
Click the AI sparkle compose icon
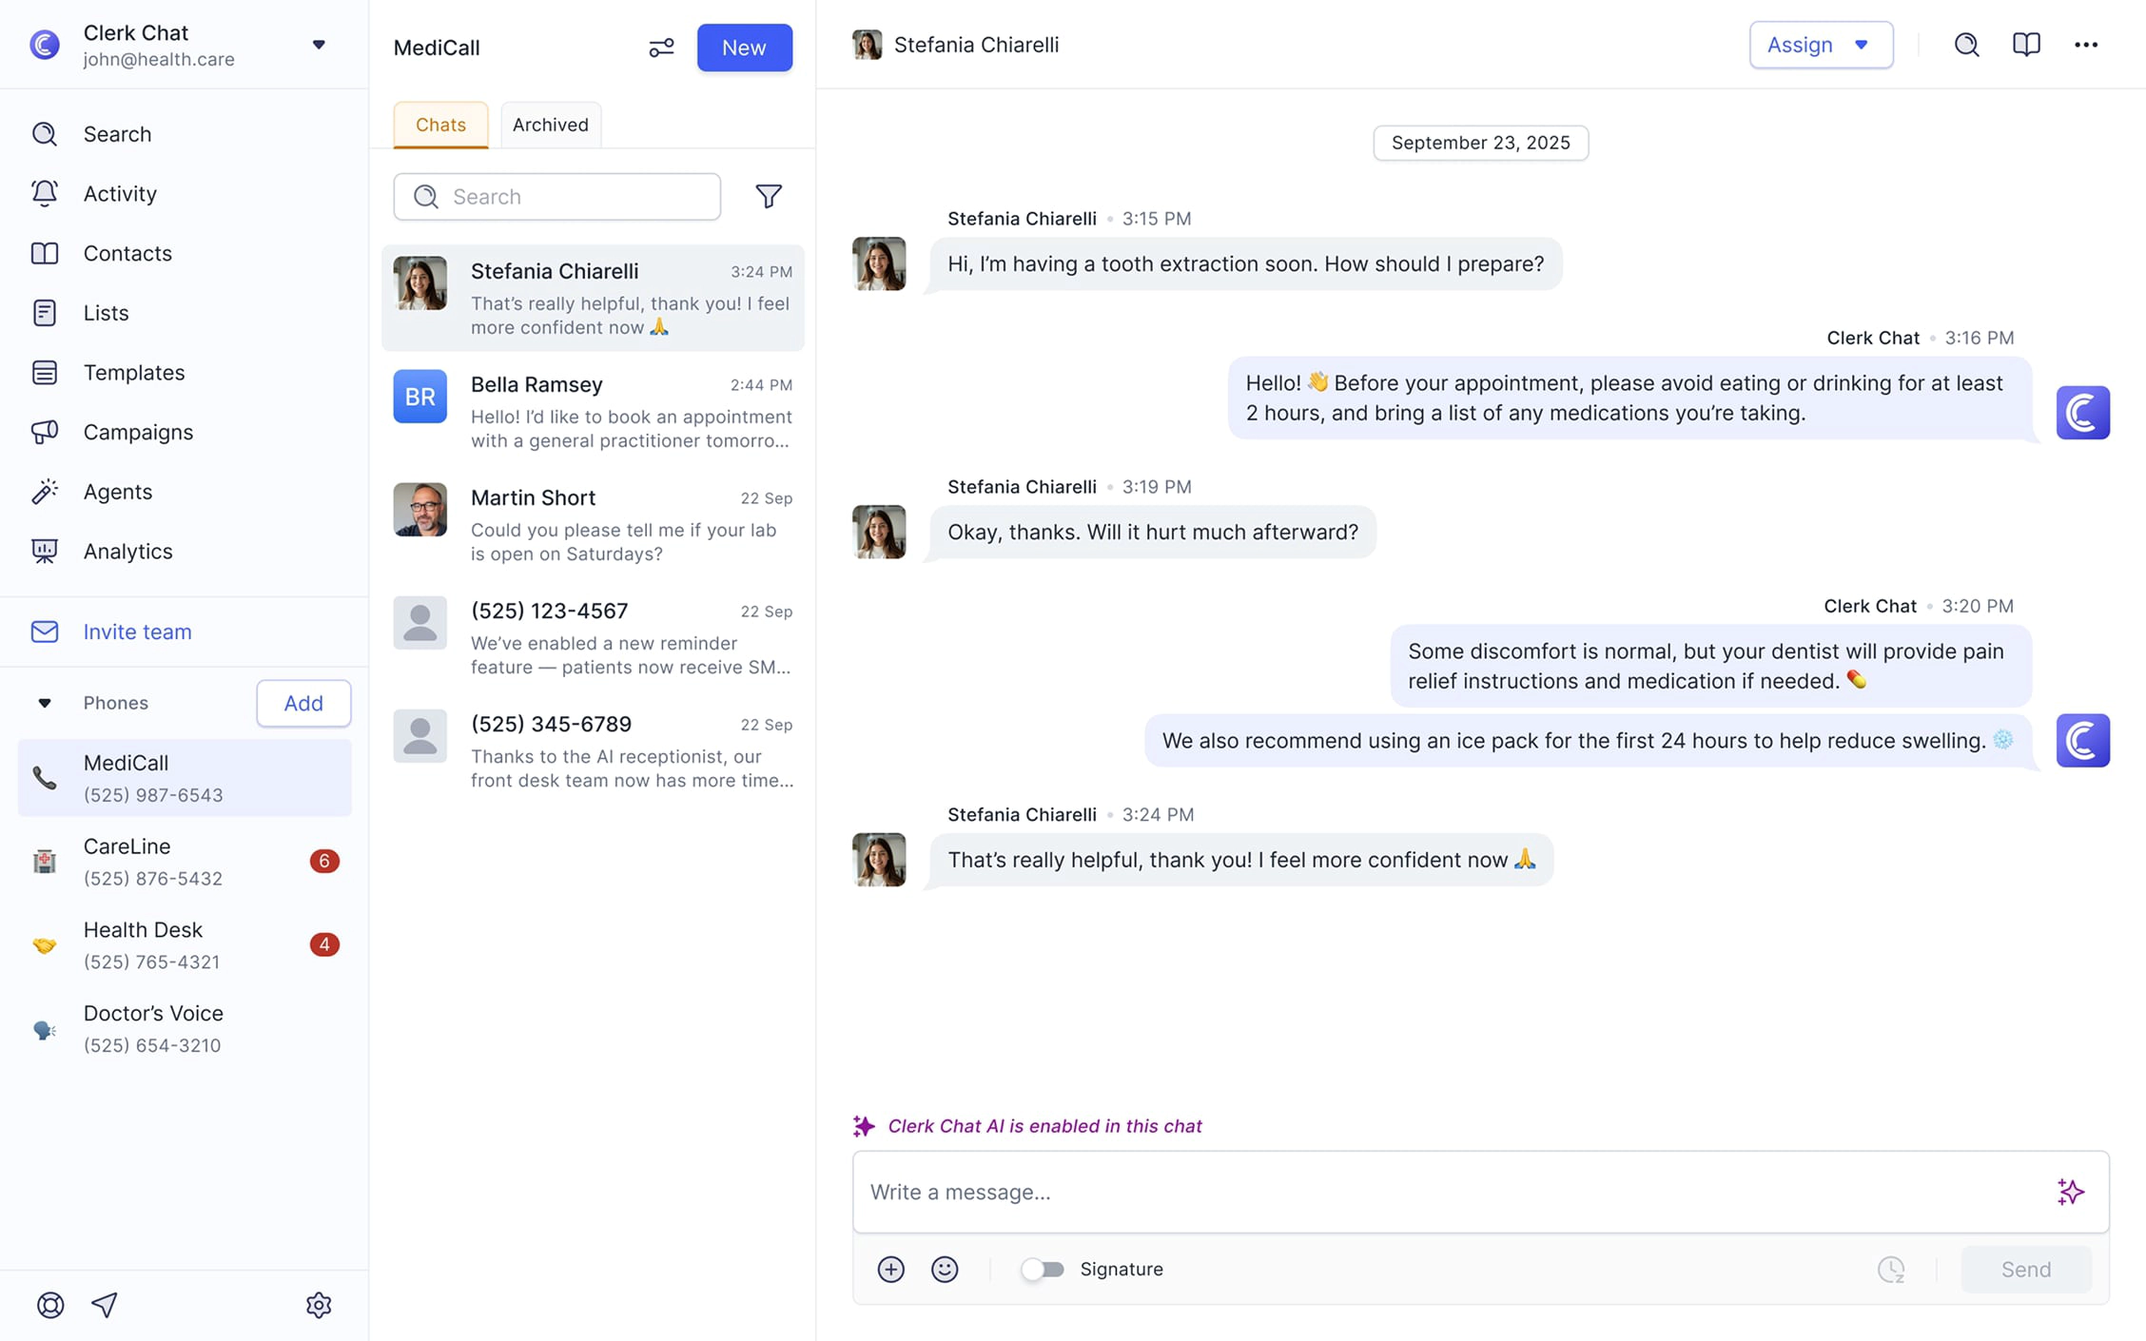point(2070,1192)
